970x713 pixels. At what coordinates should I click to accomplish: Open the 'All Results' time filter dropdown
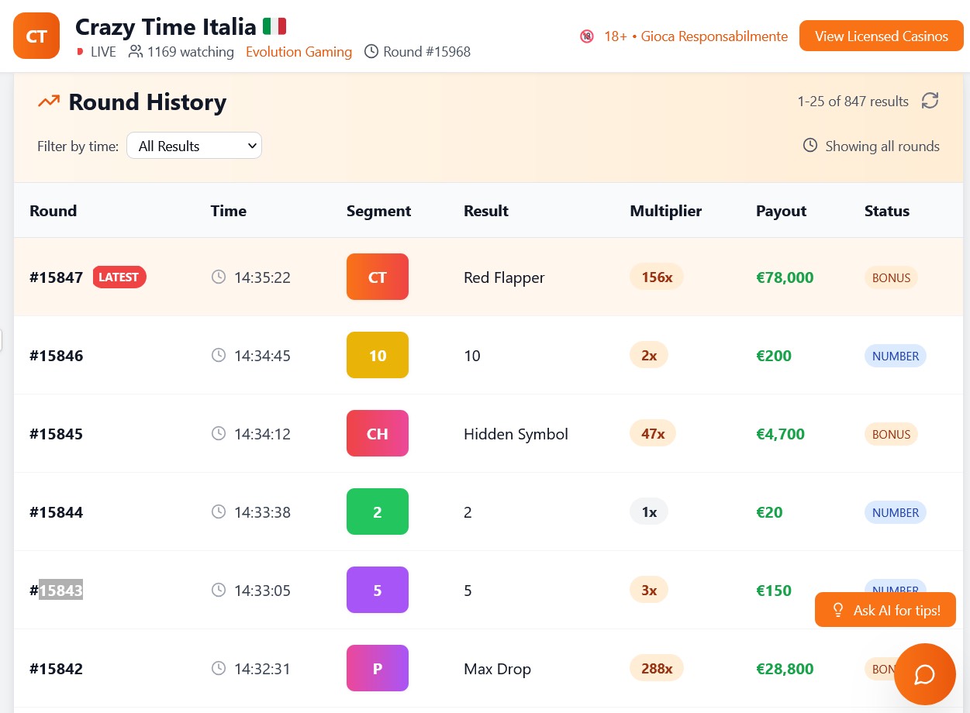click(194, 145)
